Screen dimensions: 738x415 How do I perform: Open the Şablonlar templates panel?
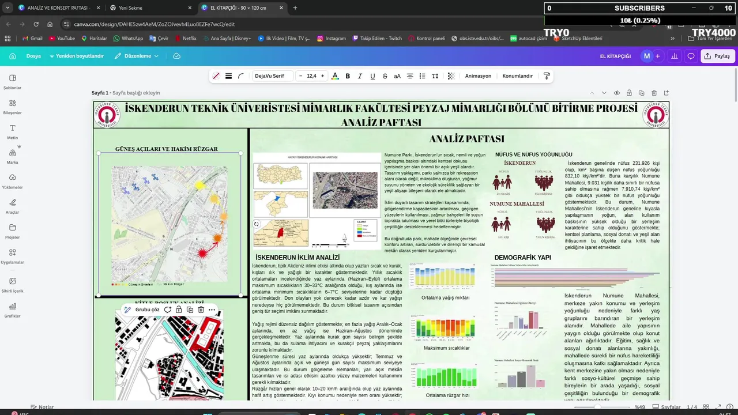(13, 82)
